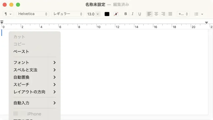The image size is (213, 120).
Task: Justify the text alignment
Action: click(170, 14)
